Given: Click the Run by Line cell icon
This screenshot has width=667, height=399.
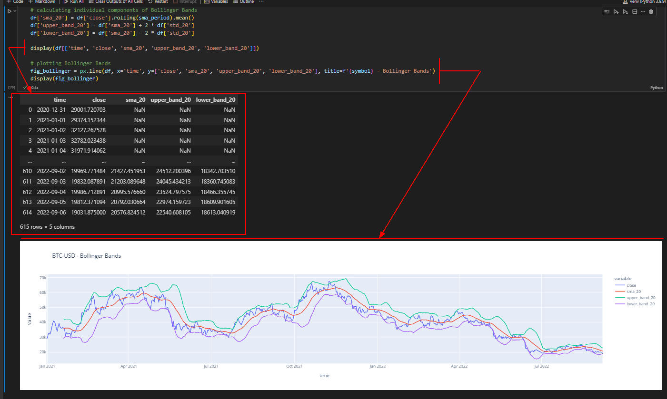Looking at the screenshot, I should coord(607,11).
